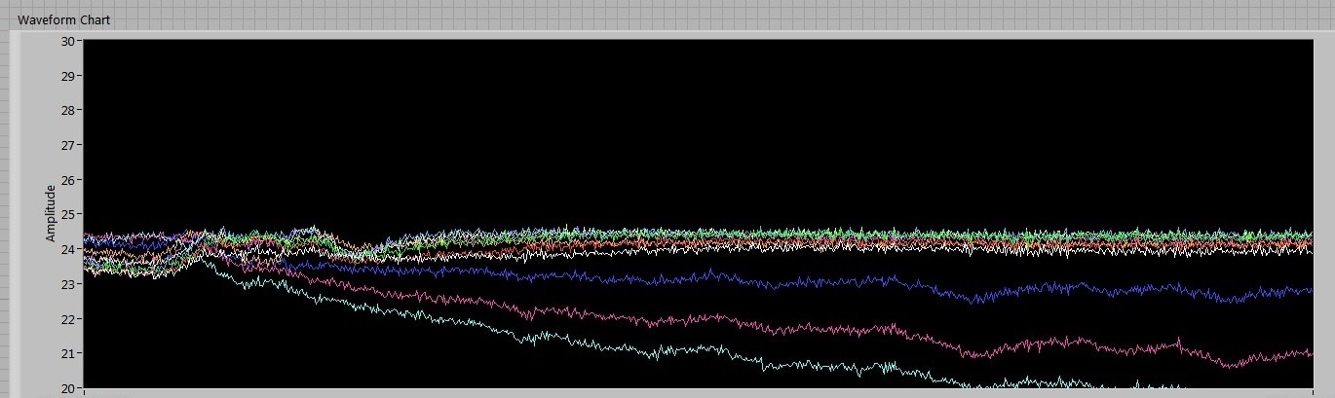
Task: Select the 28 tick label on Y-axis
Action: pyautogui.click(x=68, y=110)
